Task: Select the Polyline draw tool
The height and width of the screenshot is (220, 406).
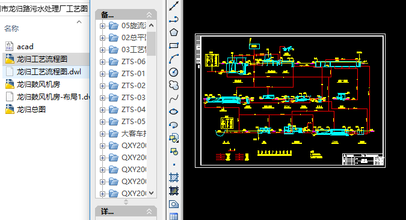Action: pyautogui.click(x=174, y=19)
